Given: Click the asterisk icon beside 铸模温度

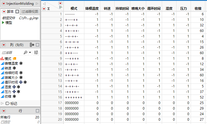Looking at the screenshot, I should pos(21,63).
